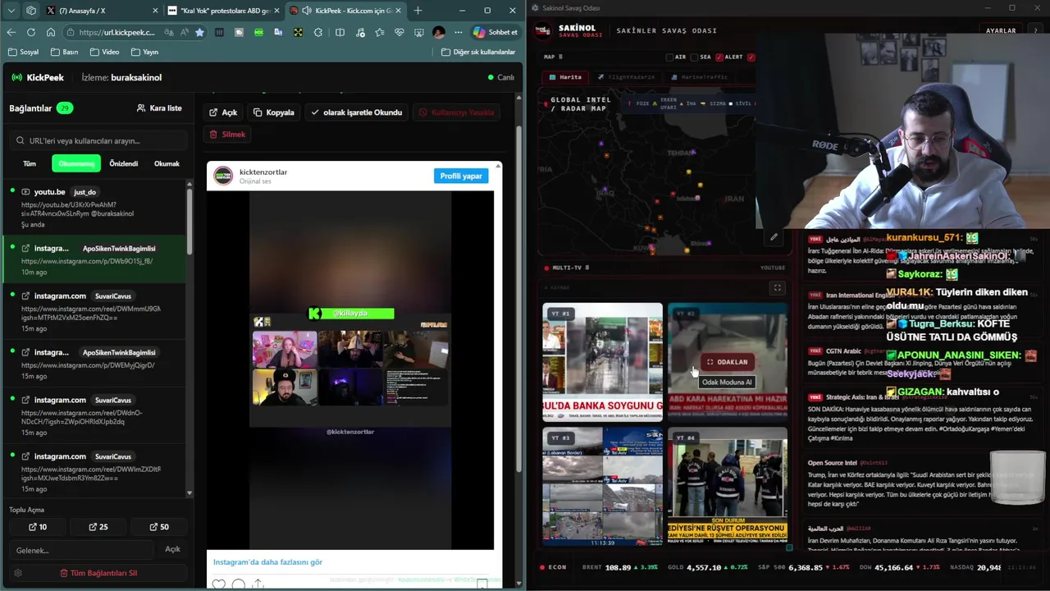The width and height of the screenshot is (1050, 591).
Task: Bulk open 50 links
Action: tap(159, 527)
